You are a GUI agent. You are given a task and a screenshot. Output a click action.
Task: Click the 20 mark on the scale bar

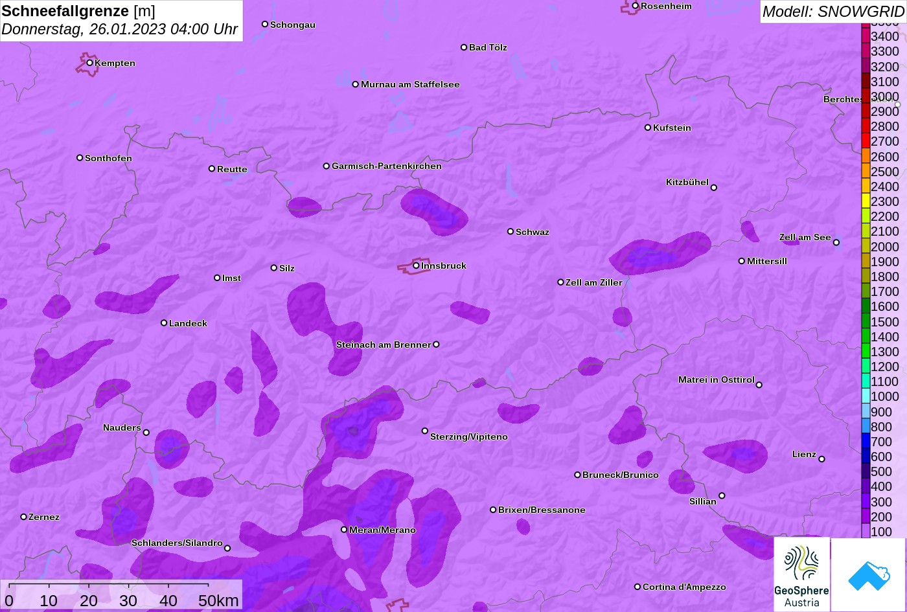[x=89, y=600]
